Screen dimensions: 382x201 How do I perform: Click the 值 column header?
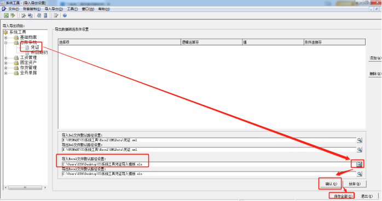pos(273,42)
